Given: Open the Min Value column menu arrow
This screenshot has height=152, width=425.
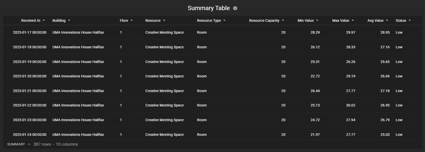Looking at the screenshot, I should tap(317, 20).
